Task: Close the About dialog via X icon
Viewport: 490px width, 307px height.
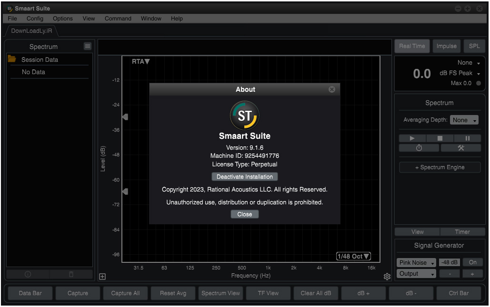Action: 332,89
